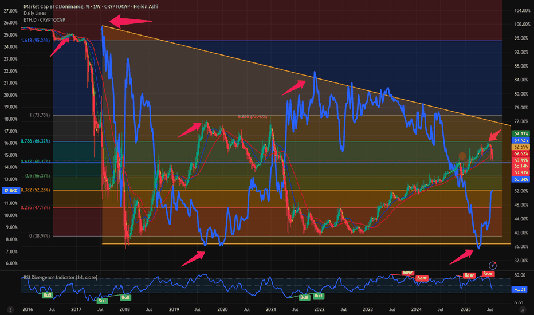
Task: Open RSI Divergence Indicator (14, close) legend
Action: (x=60, y=278)
